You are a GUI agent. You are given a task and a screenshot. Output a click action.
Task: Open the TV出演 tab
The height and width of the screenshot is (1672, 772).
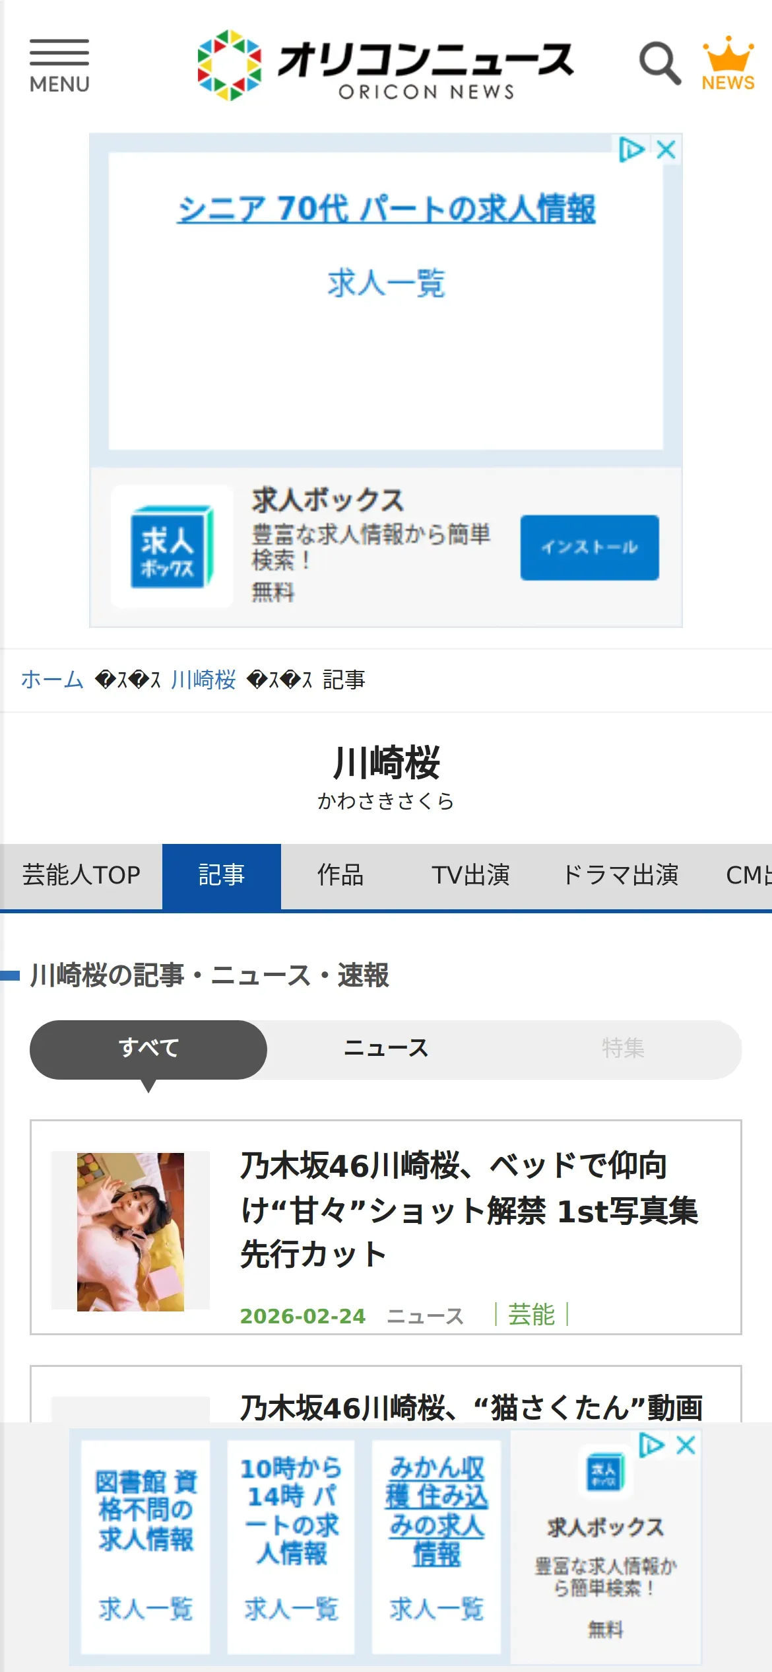point(470,876)
